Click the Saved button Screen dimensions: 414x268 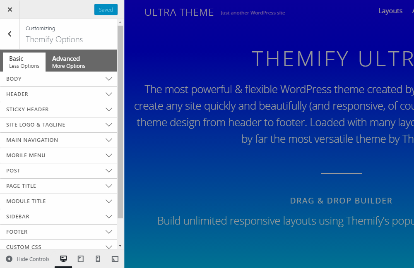tap(106, 9)
